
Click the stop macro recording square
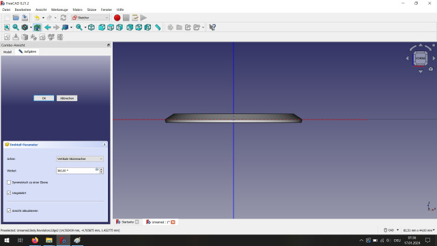[126, 18]
